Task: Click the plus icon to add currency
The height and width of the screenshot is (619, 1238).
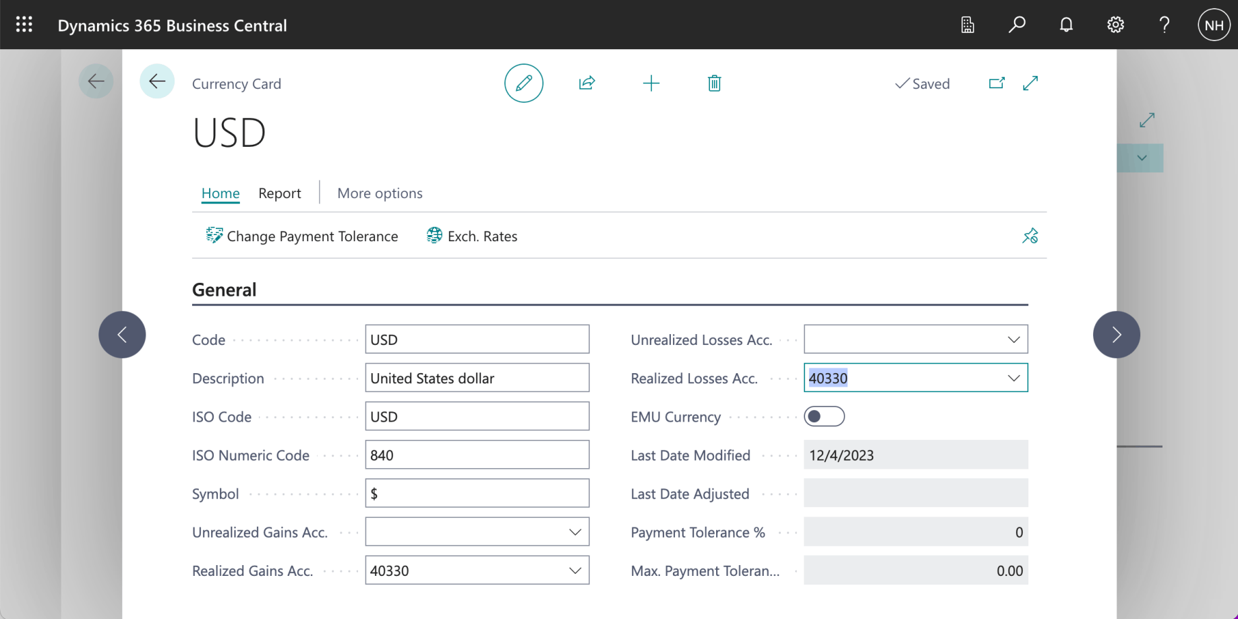Action: coord(651,84)
